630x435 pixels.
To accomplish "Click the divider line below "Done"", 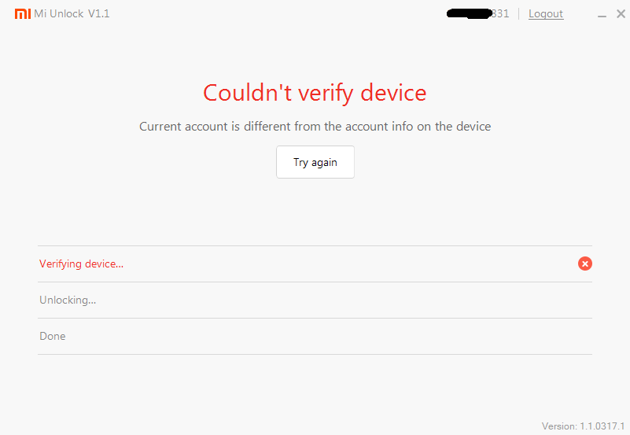I will click(x=315, y=354).
